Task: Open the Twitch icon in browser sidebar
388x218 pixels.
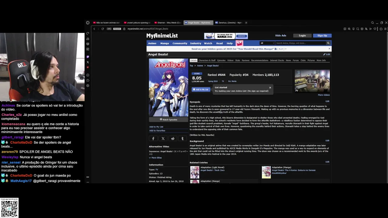Action: pos(88,57)
